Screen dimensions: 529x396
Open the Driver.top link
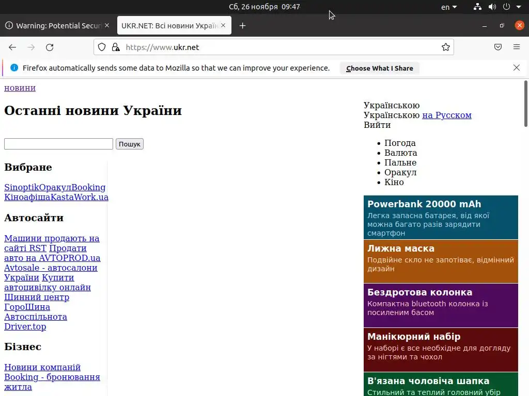(x=25, y=326)
